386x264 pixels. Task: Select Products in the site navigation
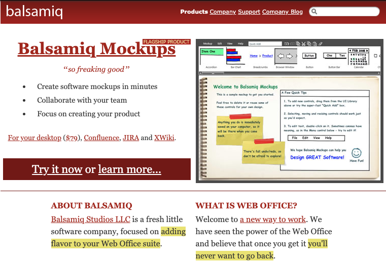(194, 12)
